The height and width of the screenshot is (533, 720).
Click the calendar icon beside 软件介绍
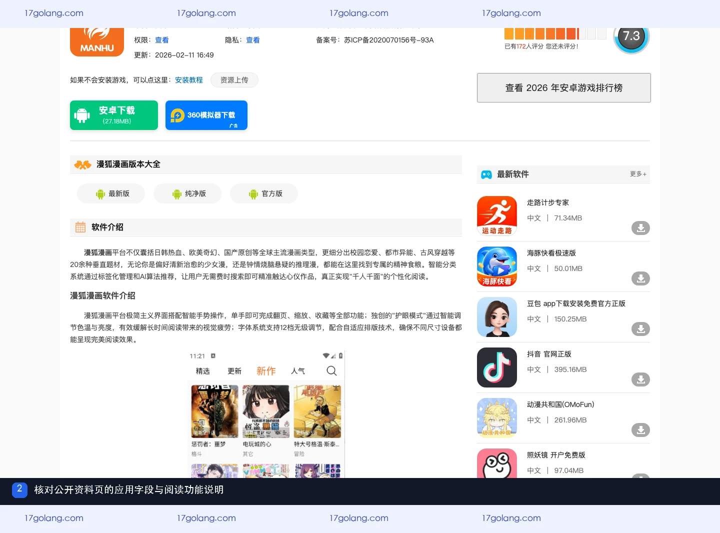(80, 227)
